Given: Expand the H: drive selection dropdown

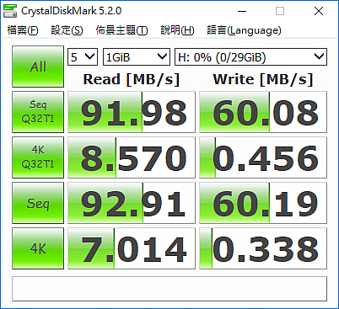Looking at the screenshot, I should click(x=251, y=57).
